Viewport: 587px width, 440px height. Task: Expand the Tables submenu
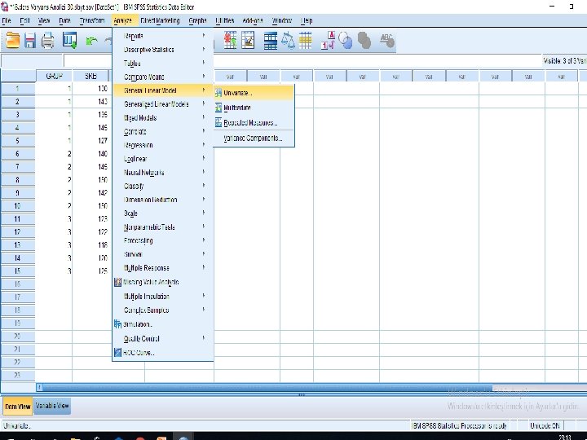163,64
